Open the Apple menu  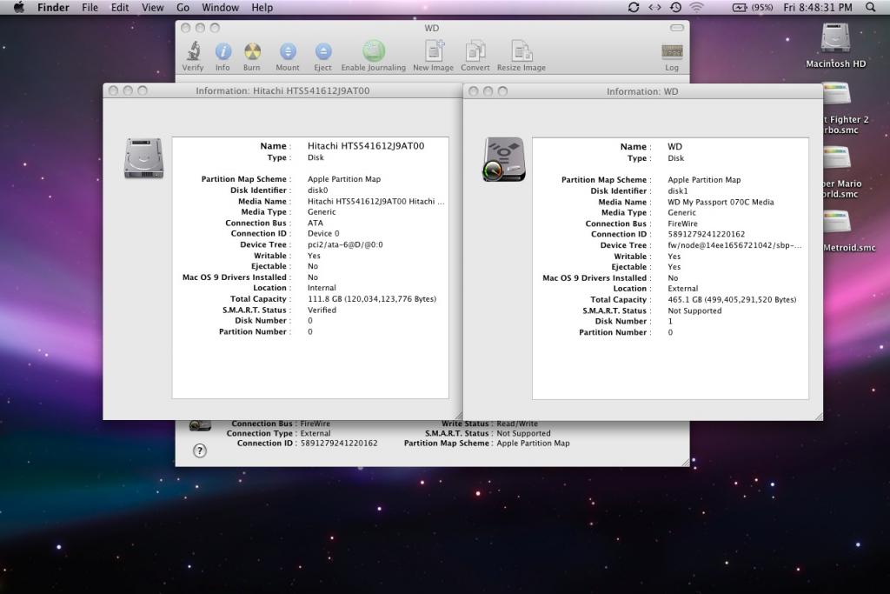click(x=19, y=7)
